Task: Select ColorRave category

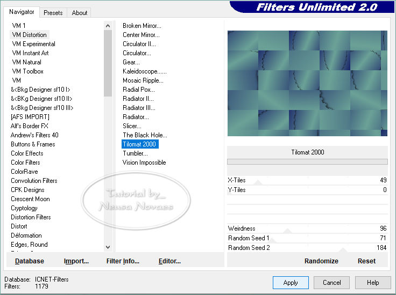Action: coord(24,172)
